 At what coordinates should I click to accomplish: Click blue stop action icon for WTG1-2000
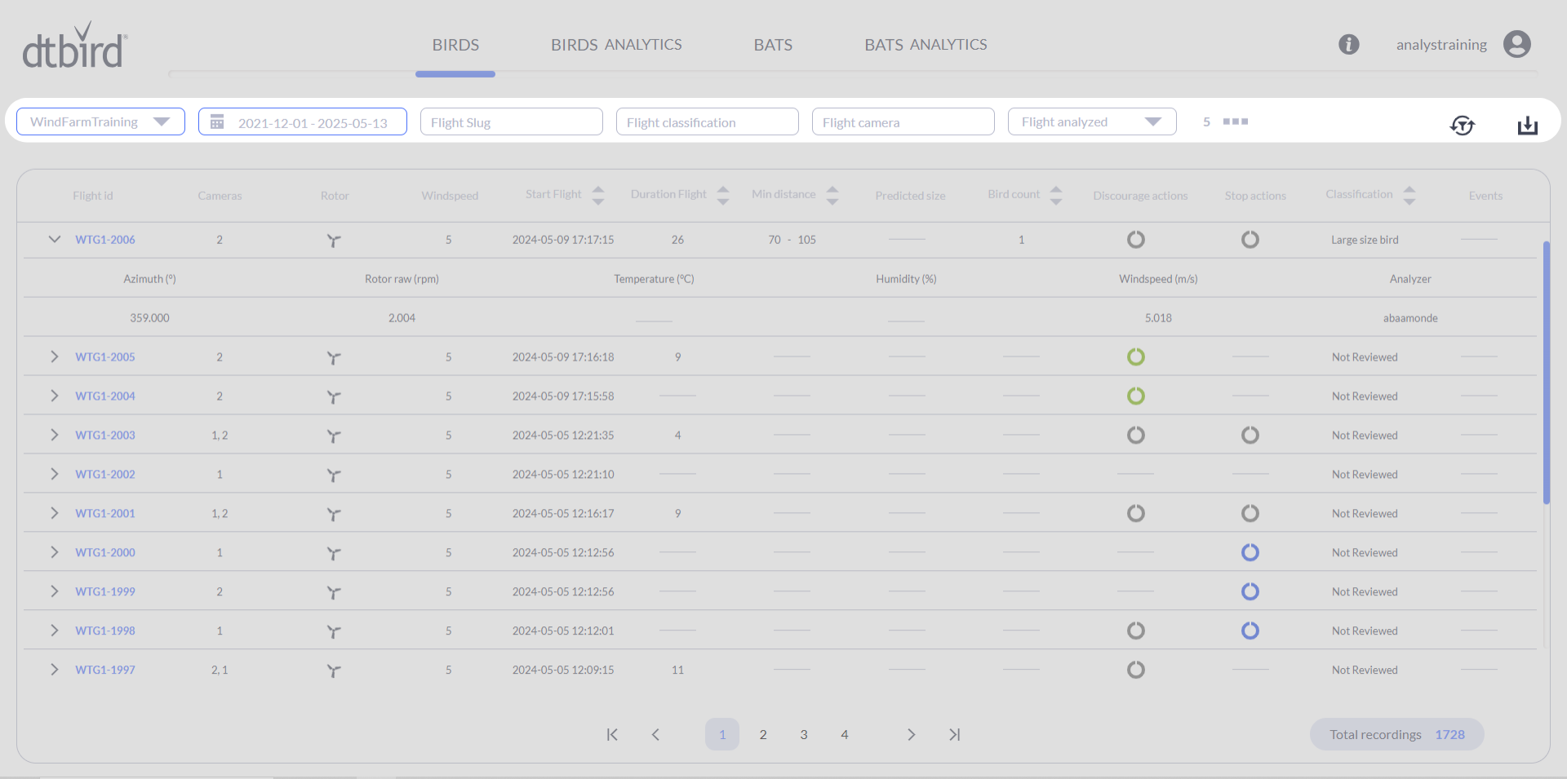(x=1250, y=553)
